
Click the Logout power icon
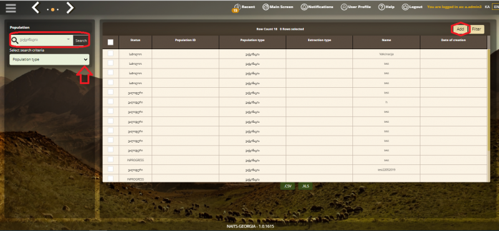pos(405,7)
